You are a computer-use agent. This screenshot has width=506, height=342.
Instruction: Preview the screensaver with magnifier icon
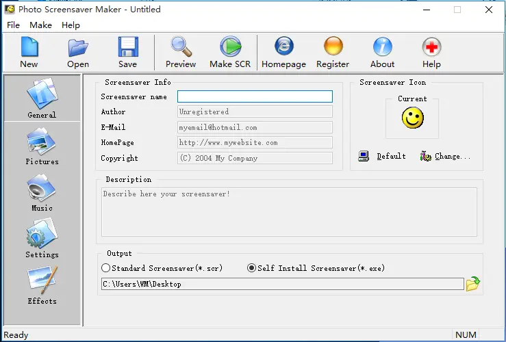(x=181, y=47)
